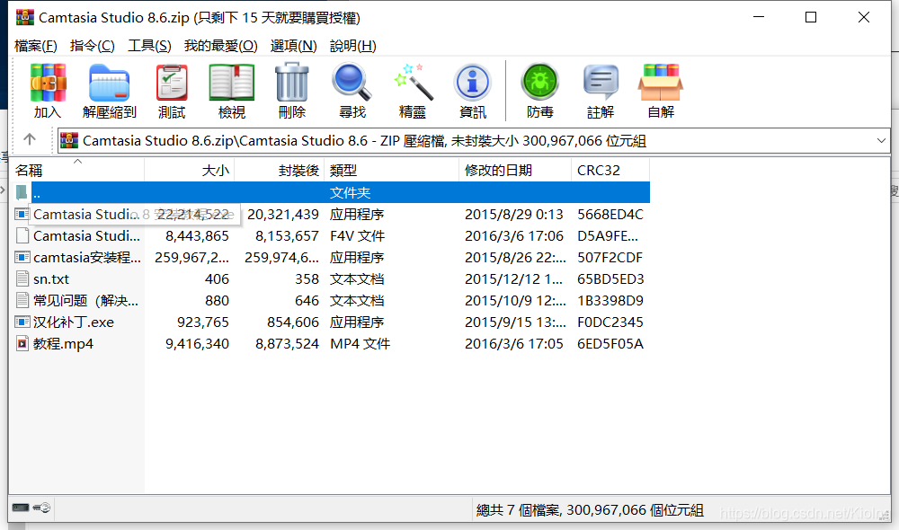Click the F4V file blank icon

pos(22,235)
